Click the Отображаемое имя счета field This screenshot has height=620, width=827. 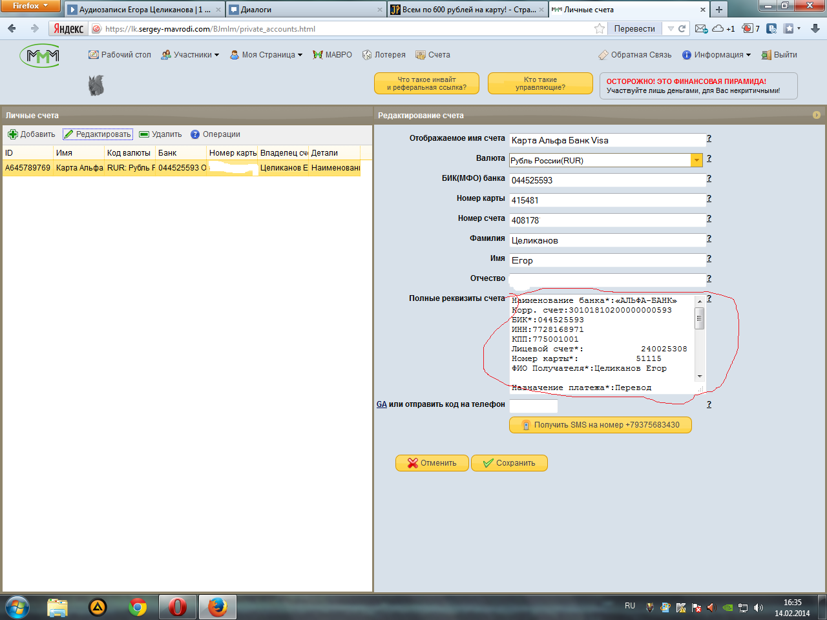click(x=607, y=140)
